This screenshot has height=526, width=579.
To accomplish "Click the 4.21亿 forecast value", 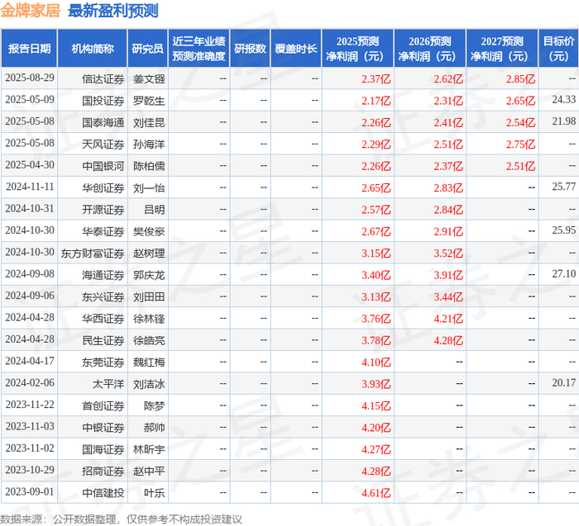I will 448,319.
